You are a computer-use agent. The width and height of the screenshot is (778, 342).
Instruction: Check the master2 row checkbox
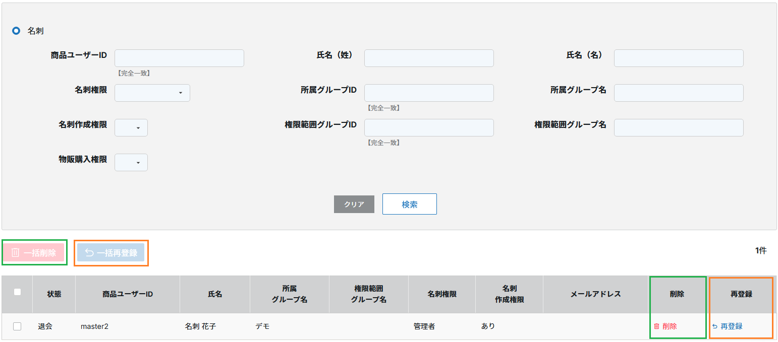tap(17, 326)
